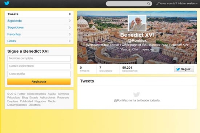
Task: Click the chevron on the Tweets row
Action: click(70, 14)
